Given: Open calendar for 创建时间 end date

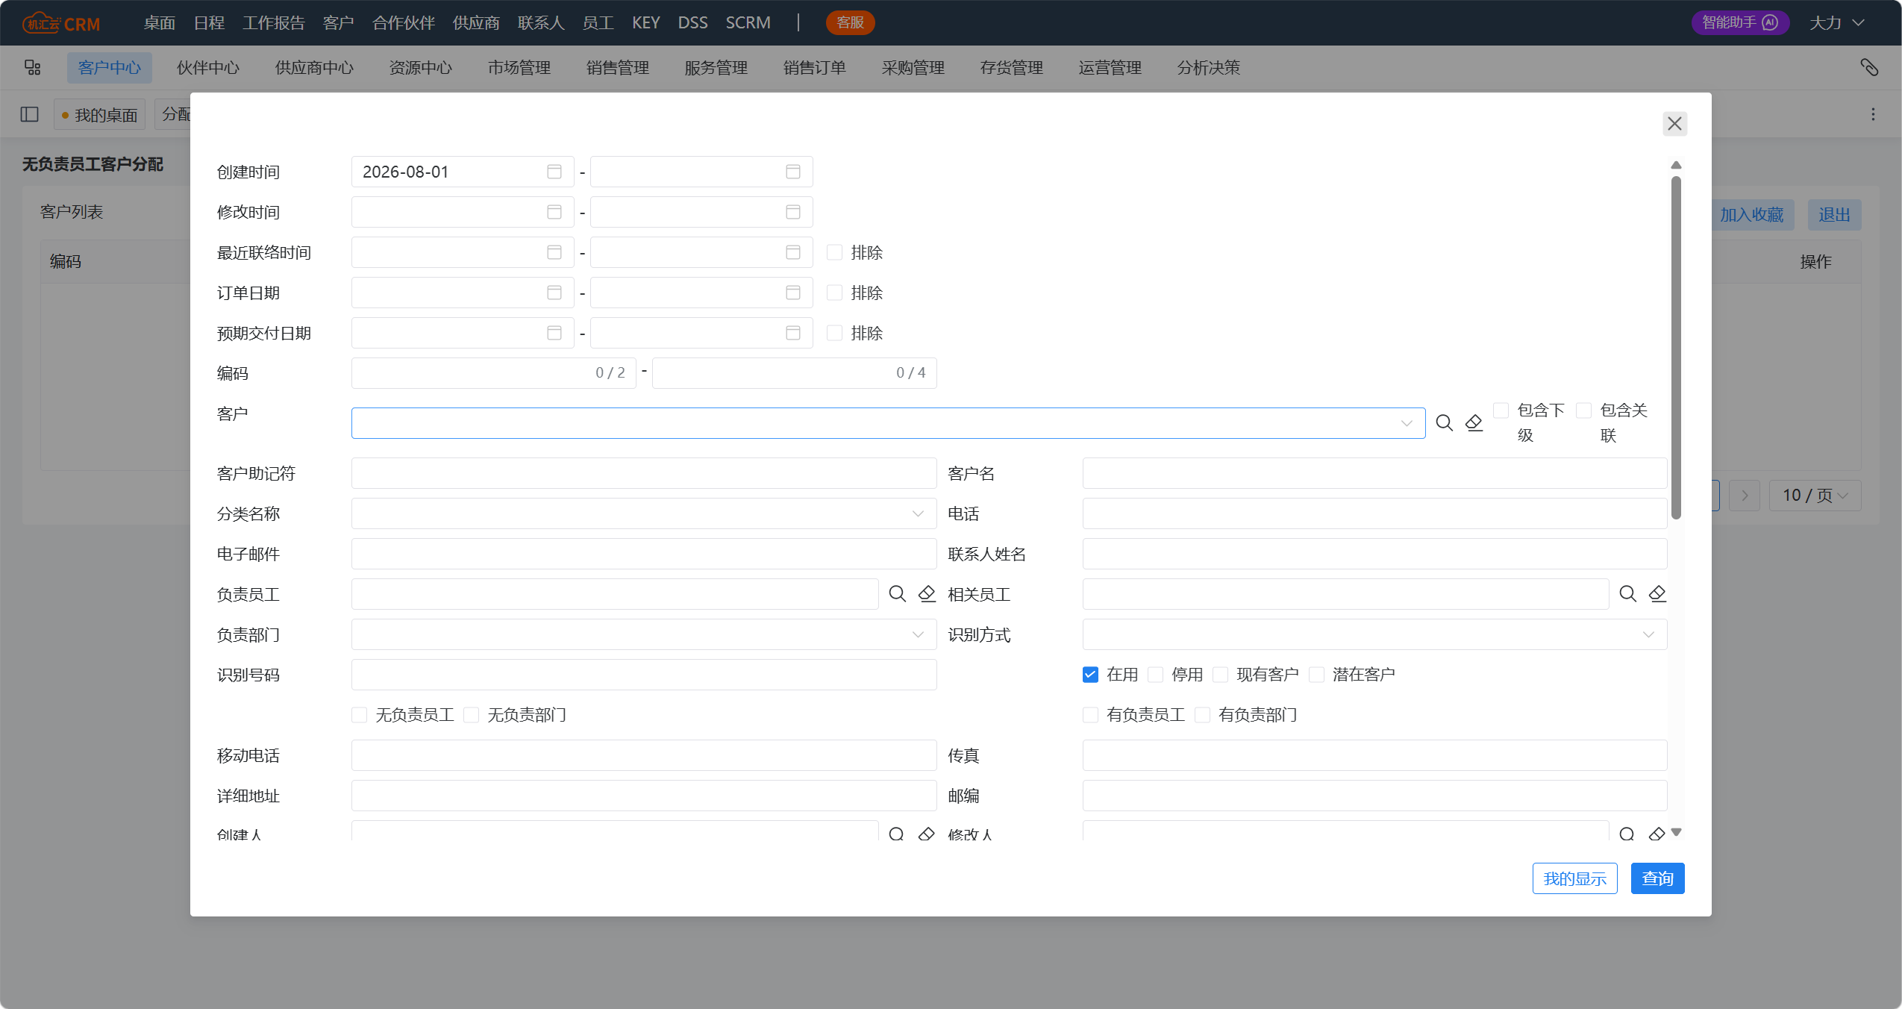Looking at the screenshot, I should click(792, 172).
